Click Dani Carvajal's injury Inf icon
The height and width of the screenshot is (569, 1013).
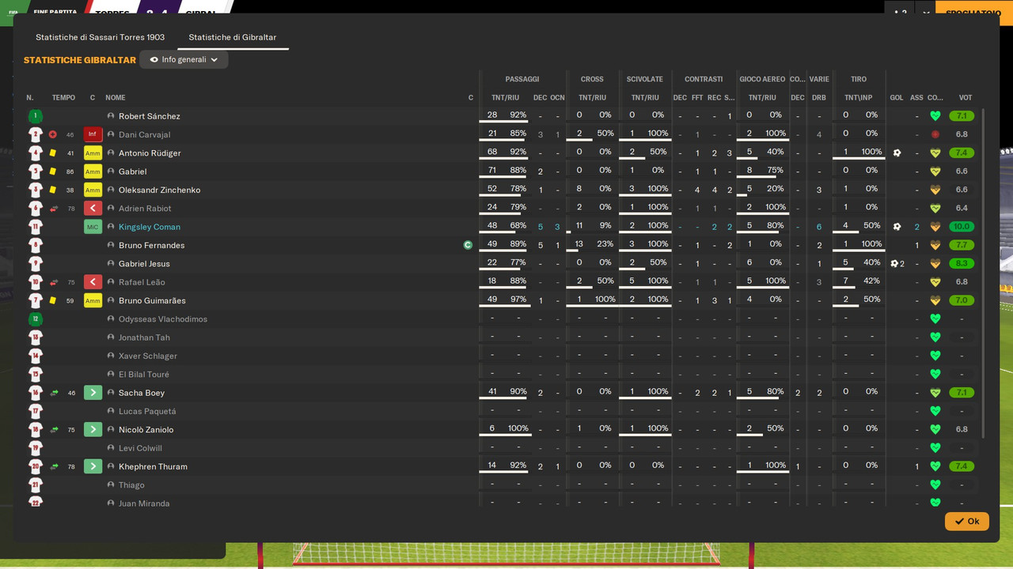93,134
